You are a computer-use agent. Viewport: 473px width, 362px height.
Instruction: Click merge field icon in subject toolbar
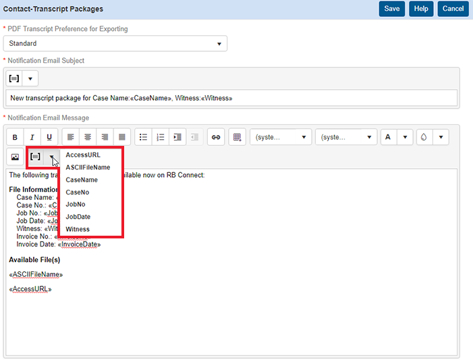click(14, 78)
